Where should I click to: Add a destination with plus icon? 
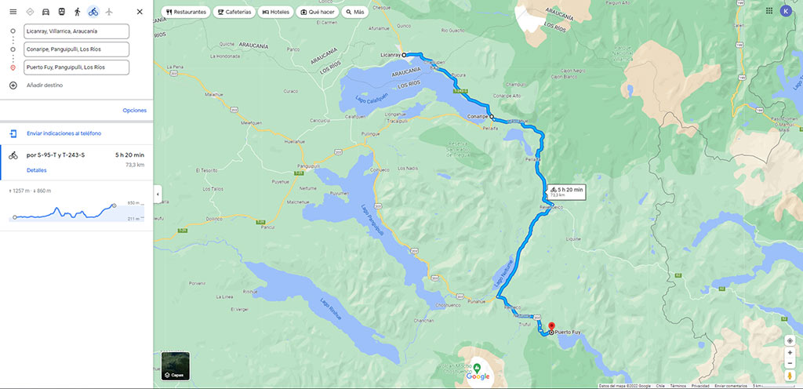point(13,85)
